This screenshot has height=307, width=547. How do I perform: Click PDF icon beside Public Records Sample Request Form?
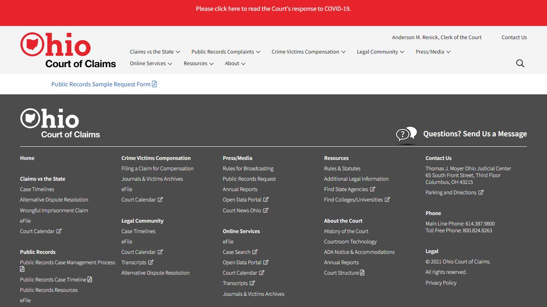tap(155, 84)
